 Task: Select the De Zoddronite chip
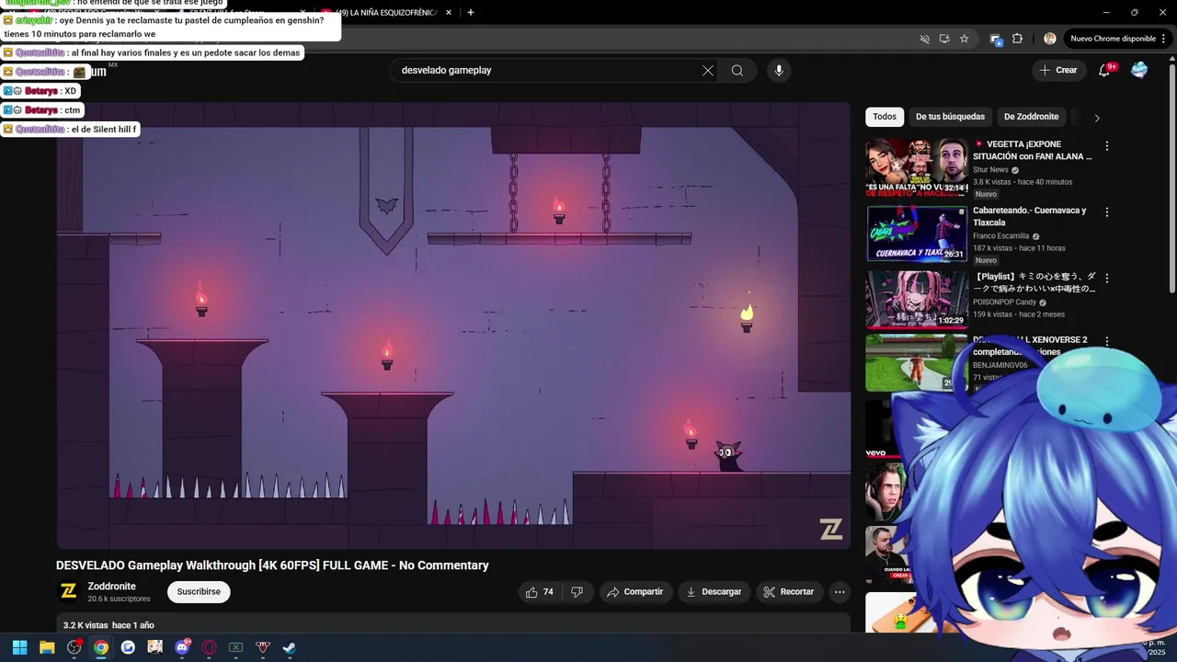1031,117
